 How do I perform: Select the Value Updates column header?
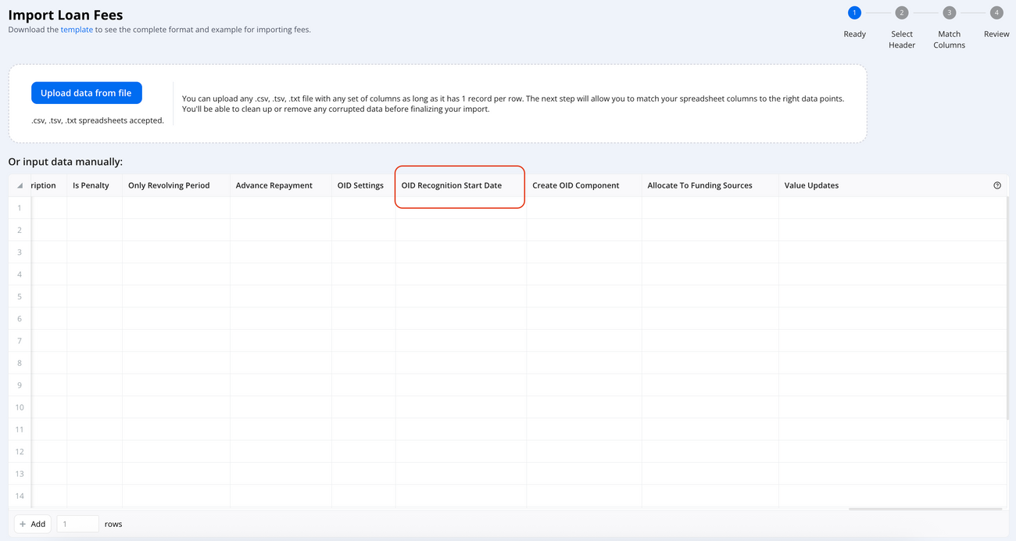point(812,185)
